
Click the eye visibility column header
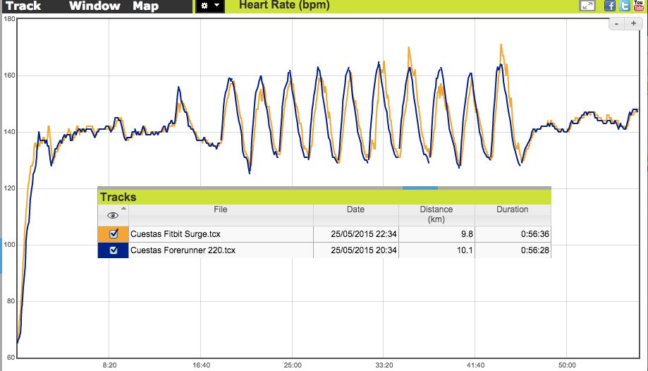click(112, 215)
